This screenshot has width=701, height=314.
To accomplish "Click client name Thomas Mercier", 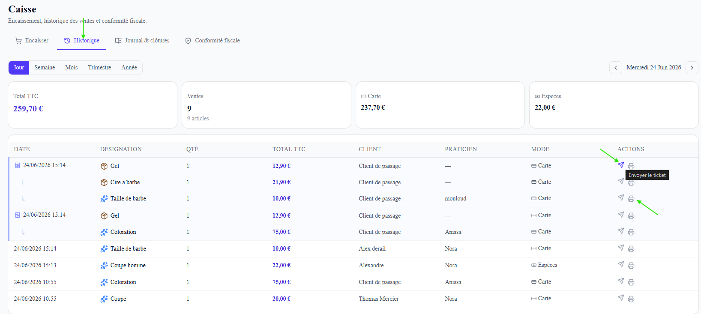I will [x=379, y=299].
